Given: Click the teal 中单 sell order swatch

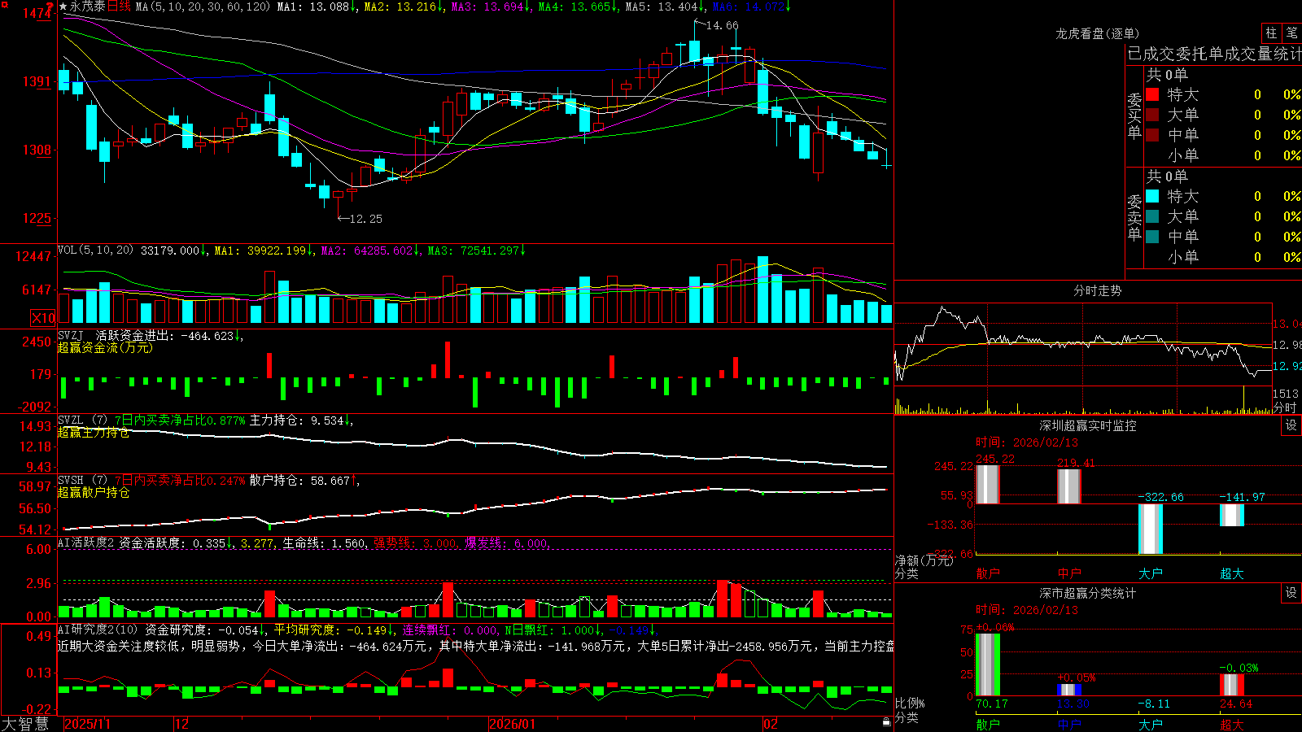Looking at the screenshot, I should coord(1152,236).
